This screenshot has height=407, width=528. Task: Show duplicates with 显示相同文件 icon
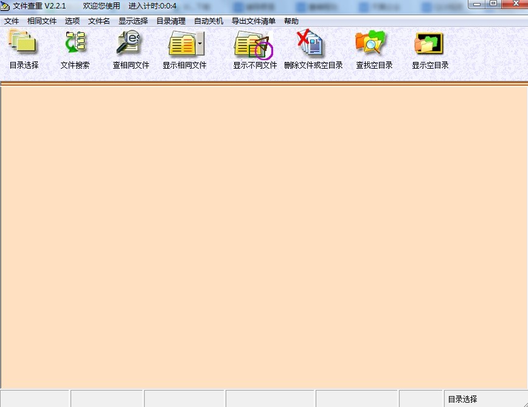pos(182,43)
